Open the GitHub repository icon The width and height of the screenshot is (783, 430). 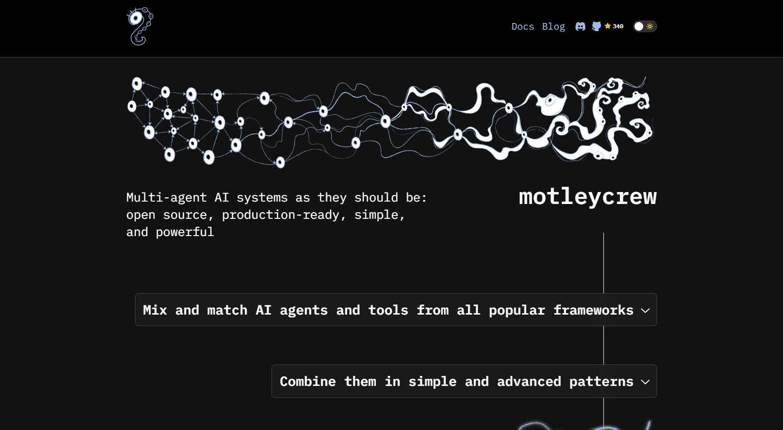click(596, 26)
